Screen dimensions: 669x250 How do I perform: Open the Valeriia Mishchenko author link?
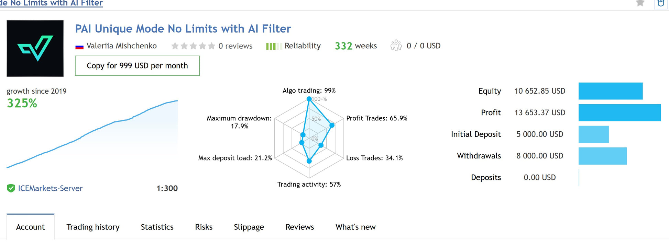[x=121, y=46]
